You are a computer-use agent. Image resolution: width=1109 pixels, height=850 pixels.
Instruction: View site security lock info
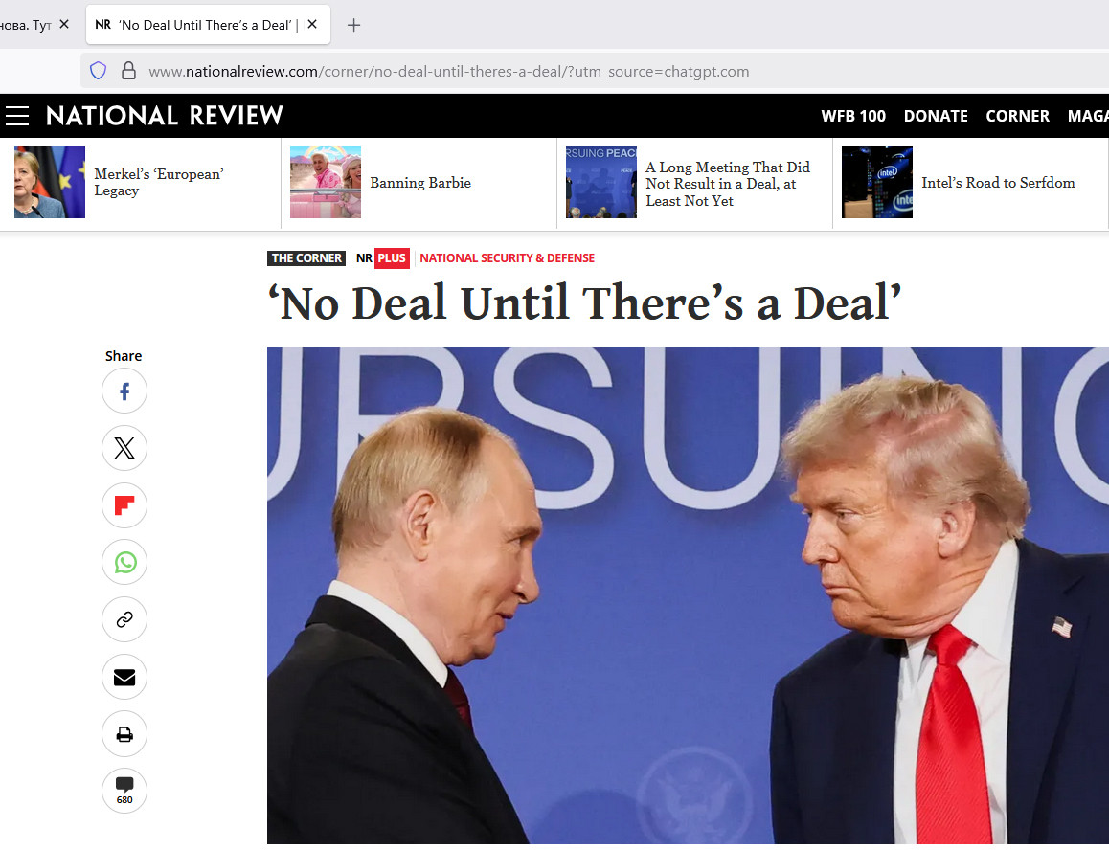coord(128,71)
